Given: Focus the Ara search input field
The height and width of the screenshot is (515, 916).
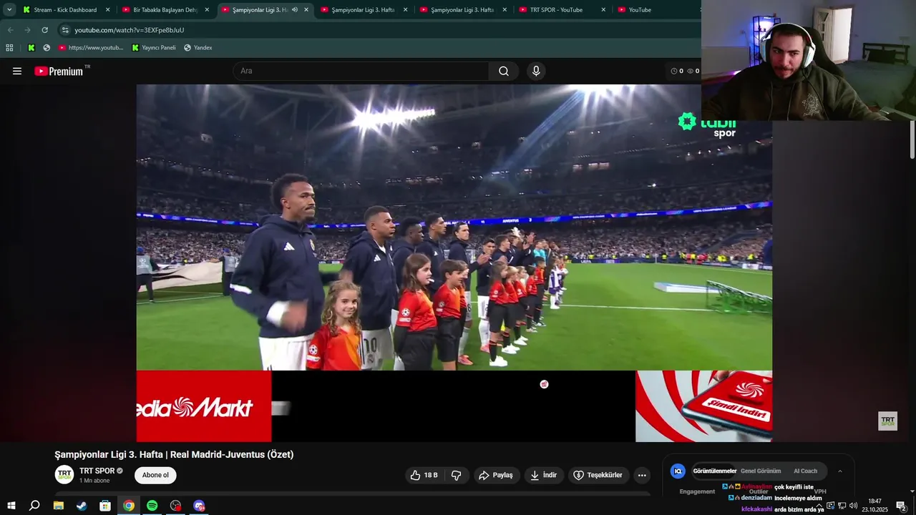Looking at the screenshot, I should click(361, 71).
